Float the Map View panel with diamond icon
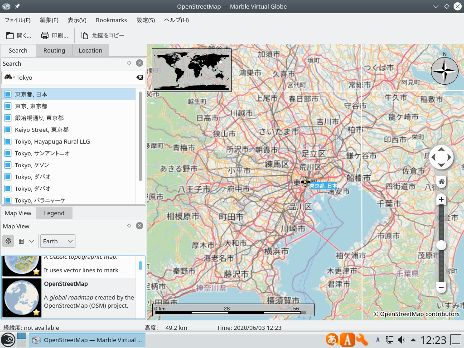Screen dimensions: 464x348 [129, 226]
